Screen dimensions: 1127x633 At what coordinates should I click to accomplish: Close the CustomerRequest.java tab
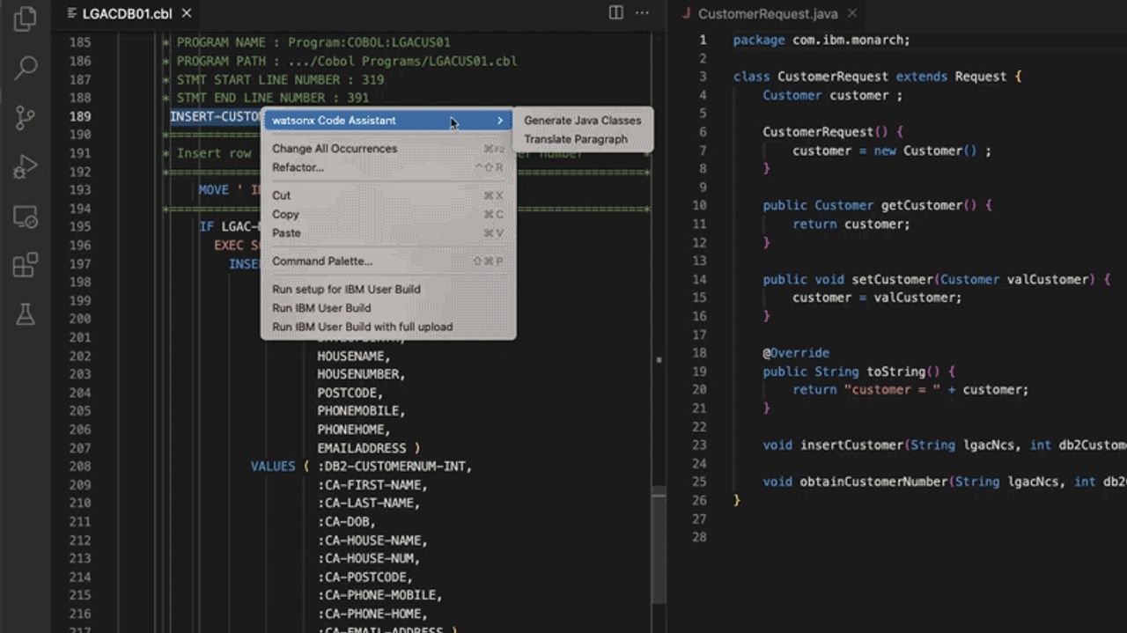click(x=852, y=13)
